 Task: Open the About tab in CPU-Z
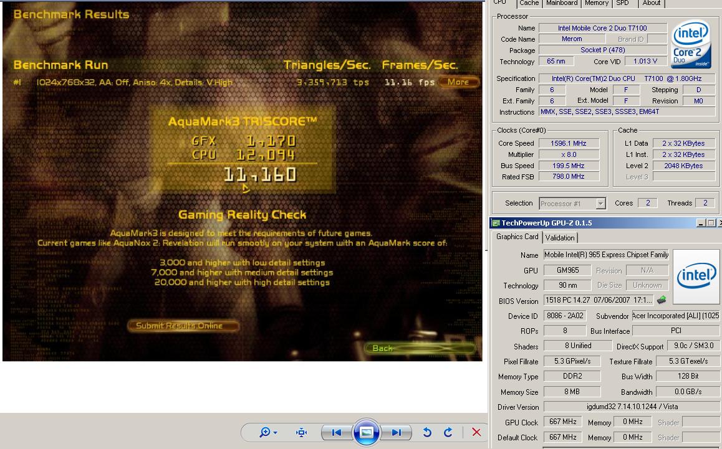click(x=651, y=3)
